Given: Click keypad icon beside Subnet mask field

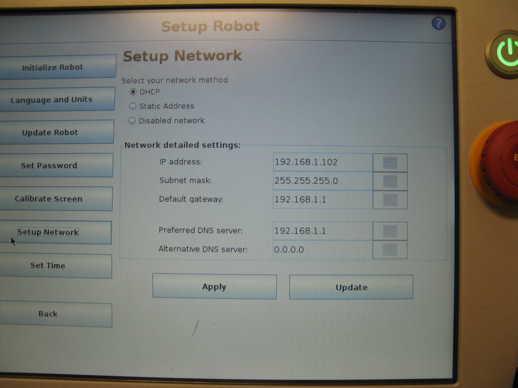Looking at the screenshot, I should point(390,181).
